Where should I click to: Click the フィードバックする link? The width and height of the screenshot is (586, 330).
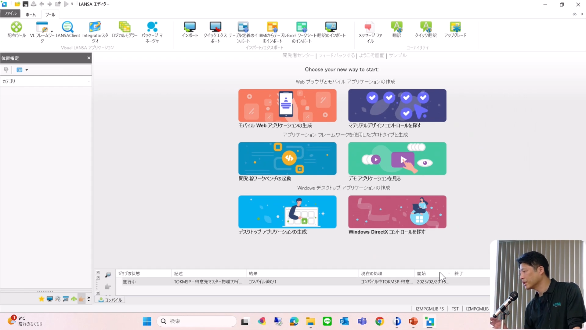click(x=337, y=55)
